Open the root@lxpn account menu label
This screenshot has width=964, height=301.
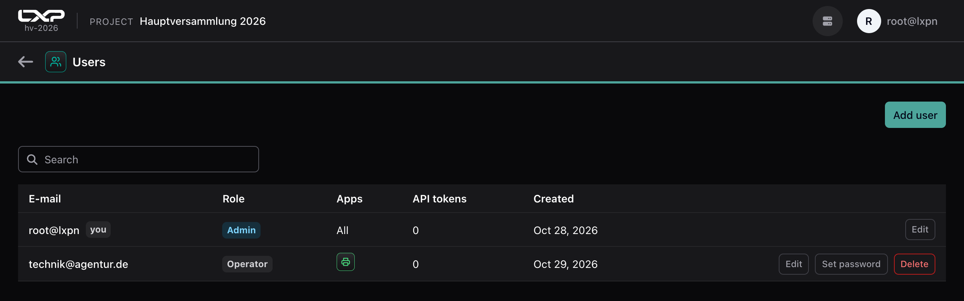tap(912, 21)
